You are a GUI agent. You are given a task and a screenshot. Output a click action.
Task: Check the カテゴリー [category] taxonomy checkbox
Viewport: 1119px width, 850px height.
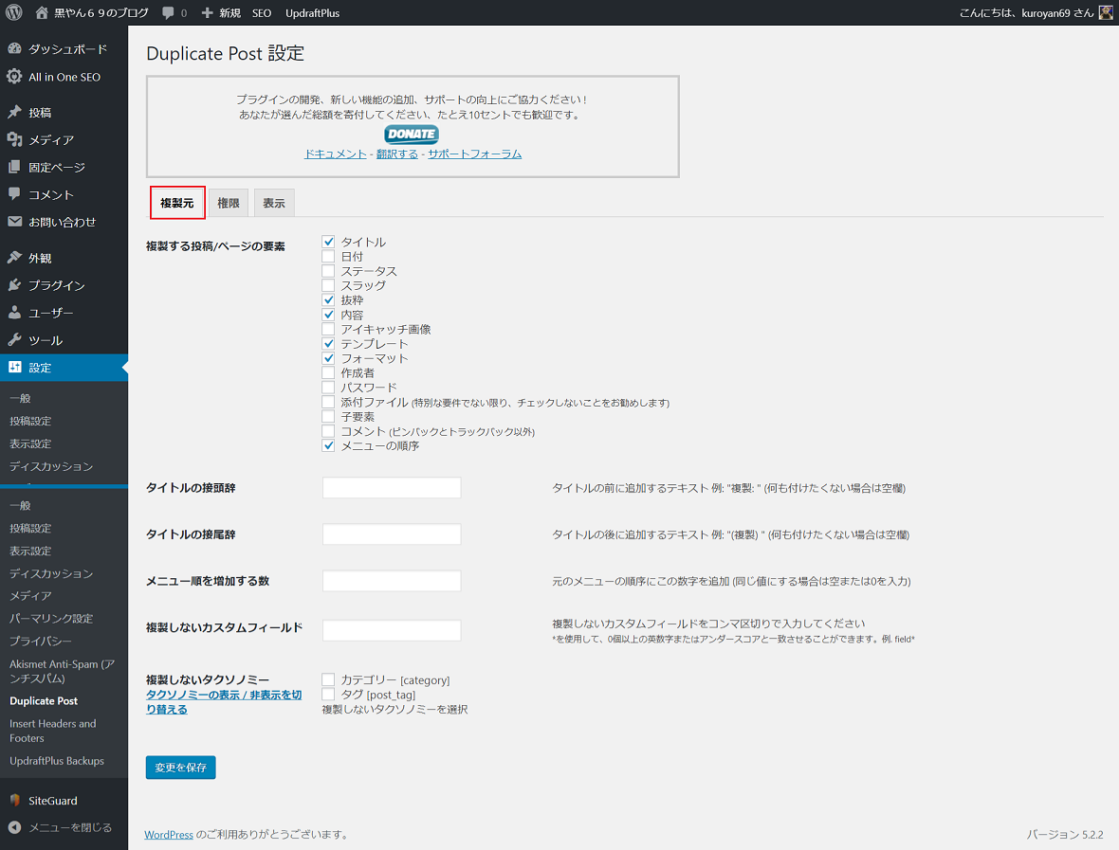click(328, 679)
